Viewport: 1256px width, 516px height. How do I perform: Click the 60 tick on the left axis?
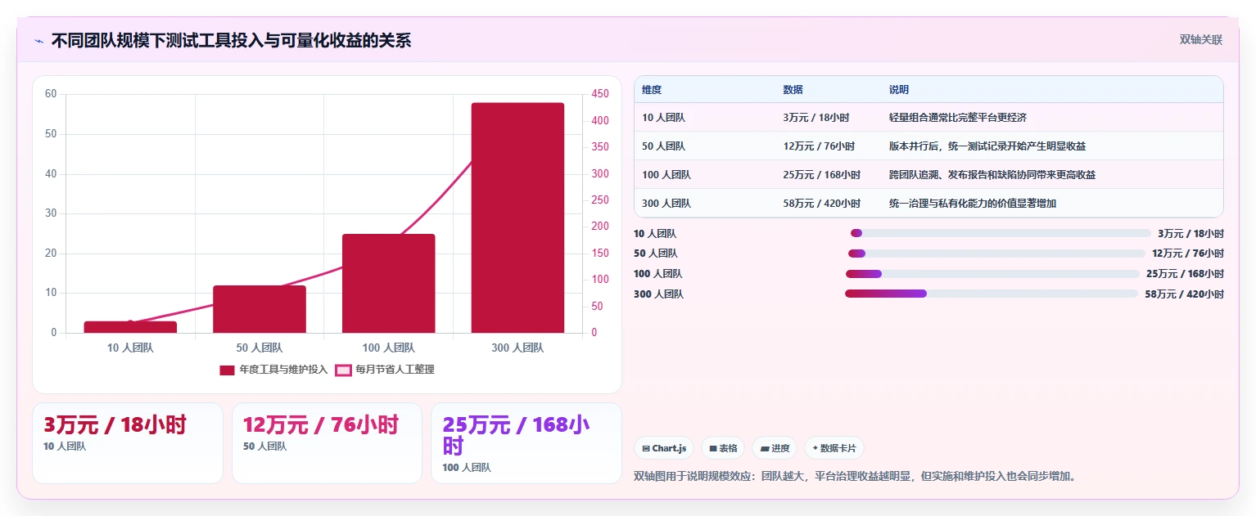pos(51,94)
